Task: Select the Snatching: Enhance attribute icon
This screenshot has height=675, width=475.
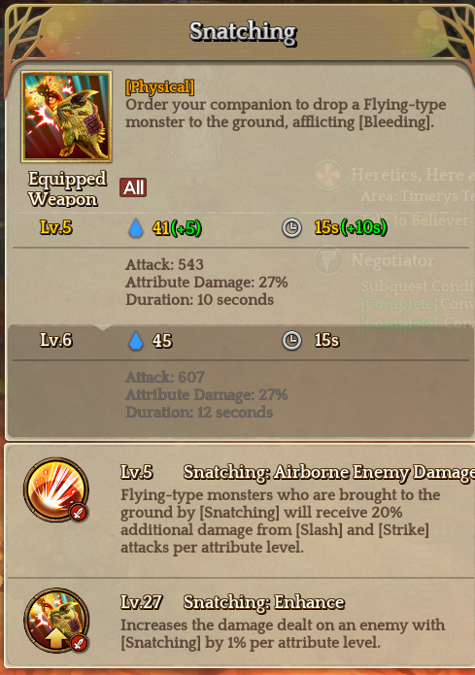Action: [56, 621]
